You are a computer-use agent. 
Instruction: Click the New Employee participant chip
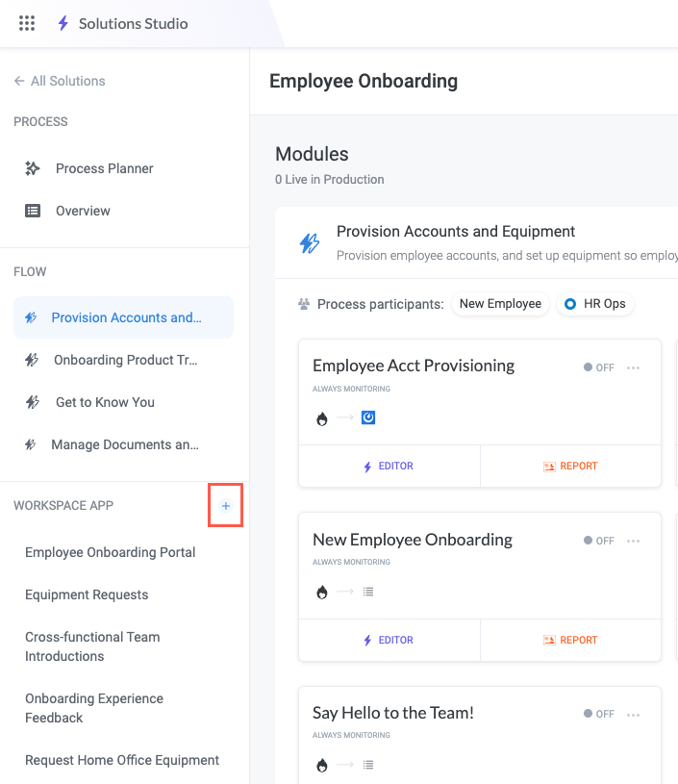pyautogui.click(x=500, y=304)
